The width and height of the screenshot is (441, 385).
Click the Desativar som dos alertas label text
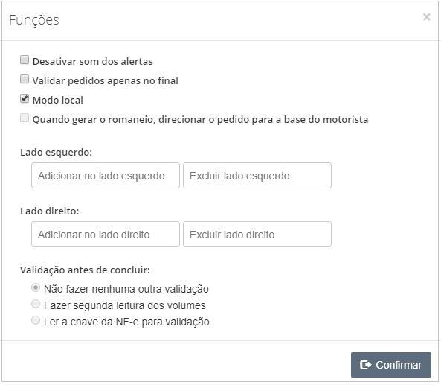pyautogui.click(x=92, y=61)
